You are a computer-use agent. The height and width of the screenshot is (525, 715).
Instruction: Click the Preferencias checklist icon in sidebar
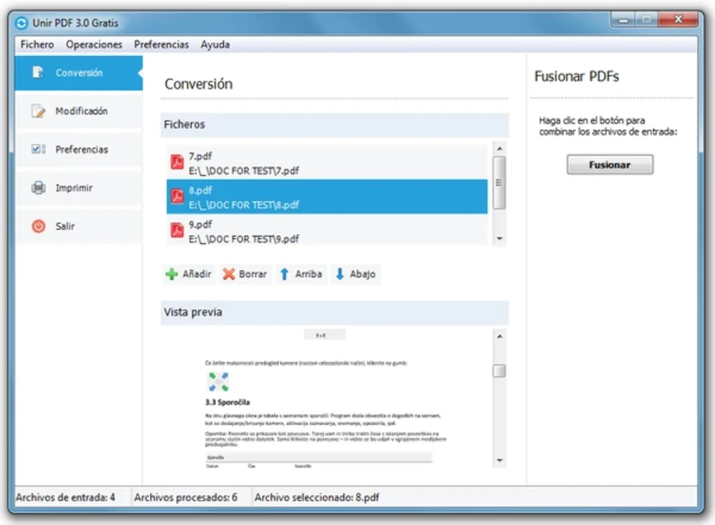(39, 150)
